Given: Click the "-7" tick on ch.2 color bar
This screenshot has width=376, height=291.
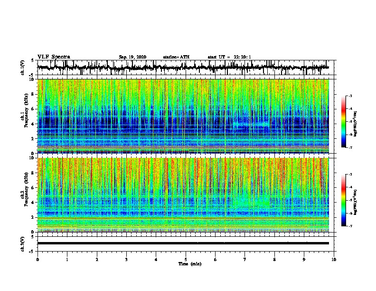Looking at the screenshot, I should coord(350,226).
